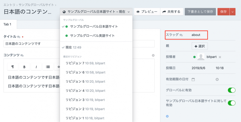Choose リビジョン 7 from recent revisions
The height and width of the screenshot is (122, 241).
coord(85,63)
